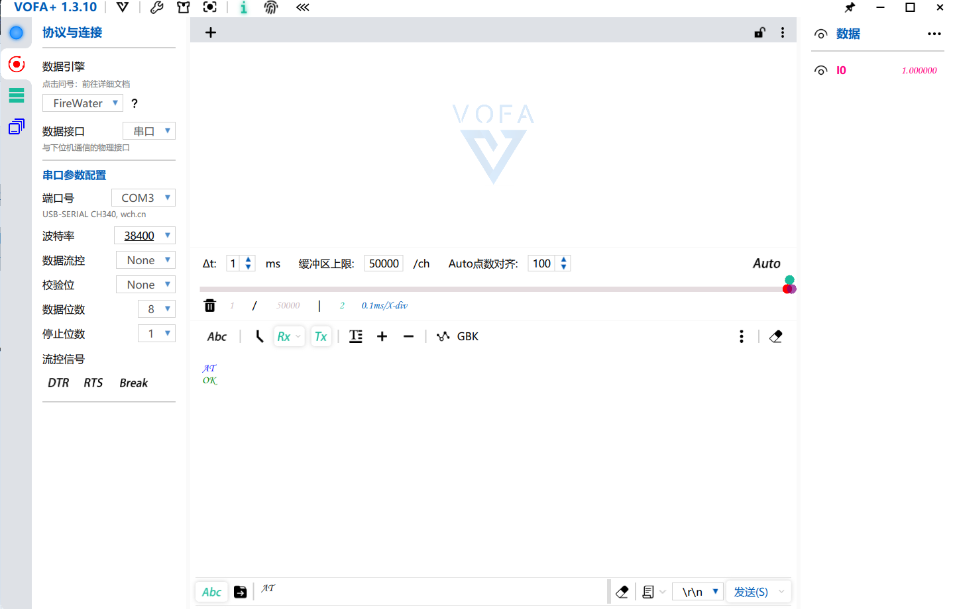Toggle eye visibility for data panel header
Viewport: 953px width, 609px height.
click(821, 34)
